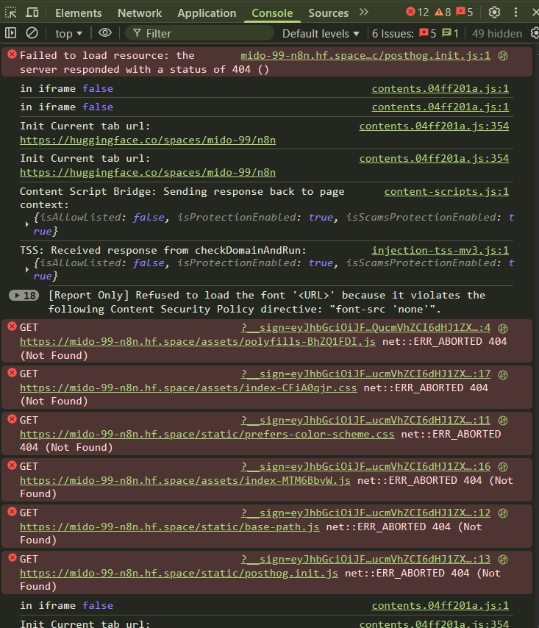This screenshot has width=539, height=628.
Task: Open the ?__sign source link ending :13
Action: coord(365,560)
